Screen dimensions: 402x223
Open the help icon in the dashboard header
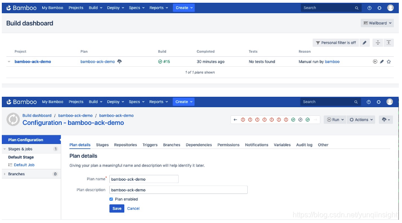click(x=369, y=8)
